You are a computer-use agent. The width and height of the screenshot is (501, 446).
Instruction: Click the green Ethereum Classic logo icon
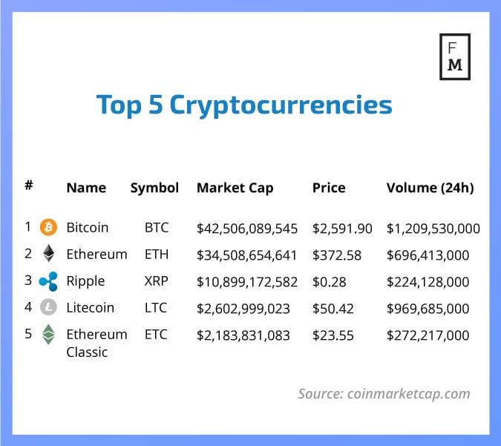click(x=48, y=335)
